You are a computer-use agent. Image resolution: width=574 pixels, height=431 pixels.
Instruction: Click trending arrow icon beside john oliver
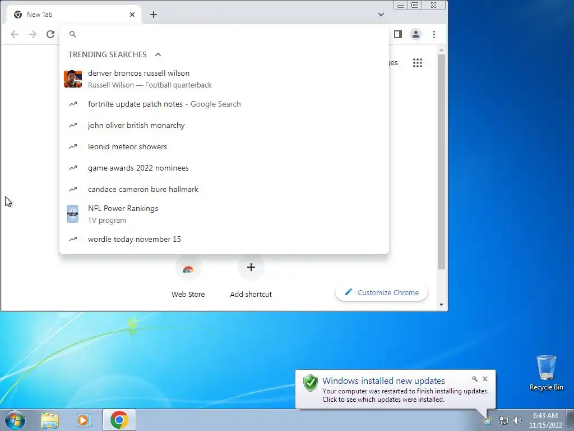[73, 125]
